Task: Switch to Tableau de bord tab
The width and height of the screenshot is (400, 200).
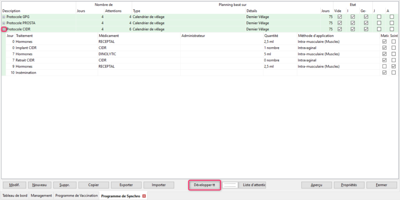Action: pyautogui.click(x=15, y=196)
